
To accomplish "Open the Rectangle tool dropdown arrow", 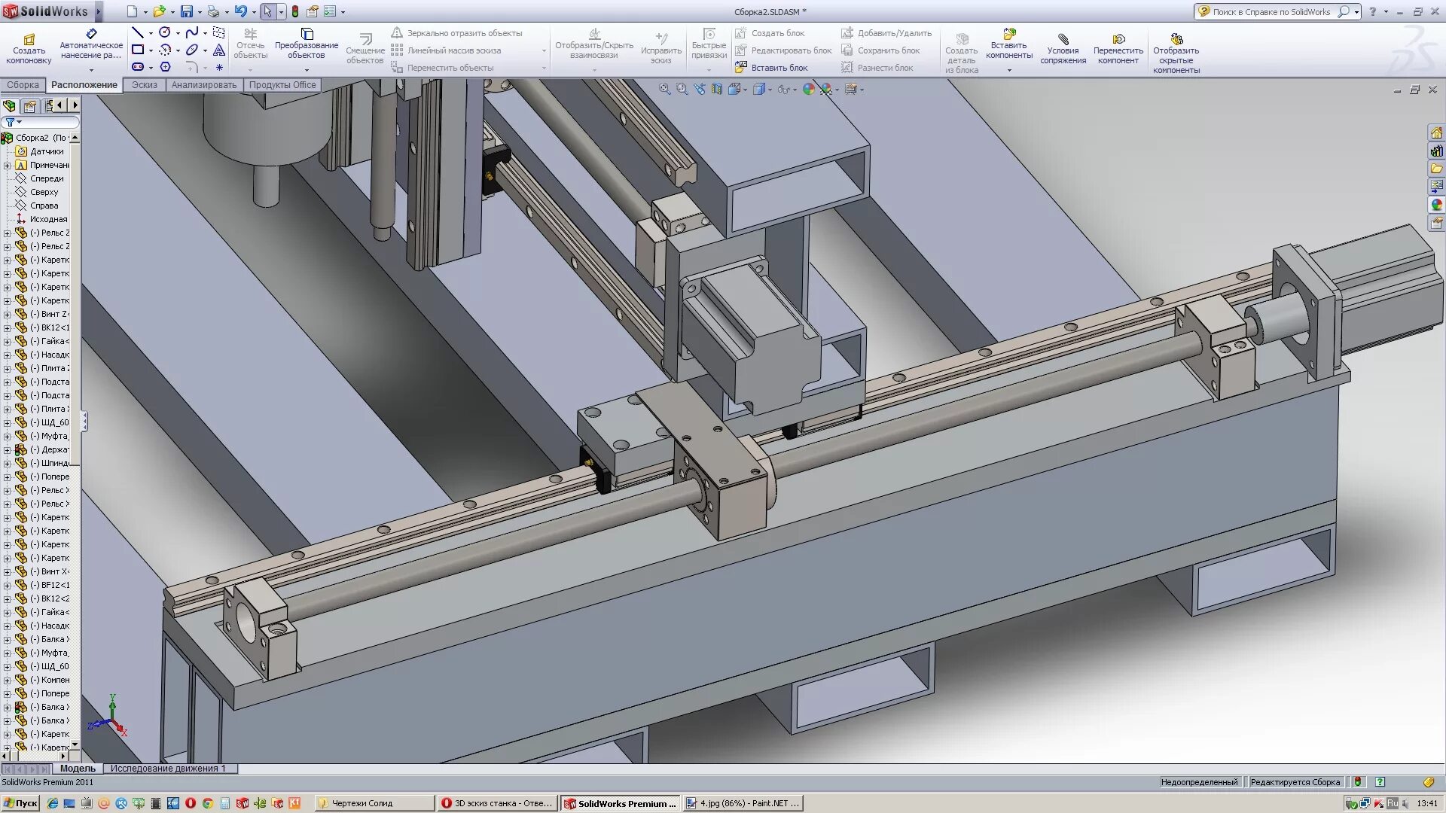I will pyautogui.click(x=151, y=50).
